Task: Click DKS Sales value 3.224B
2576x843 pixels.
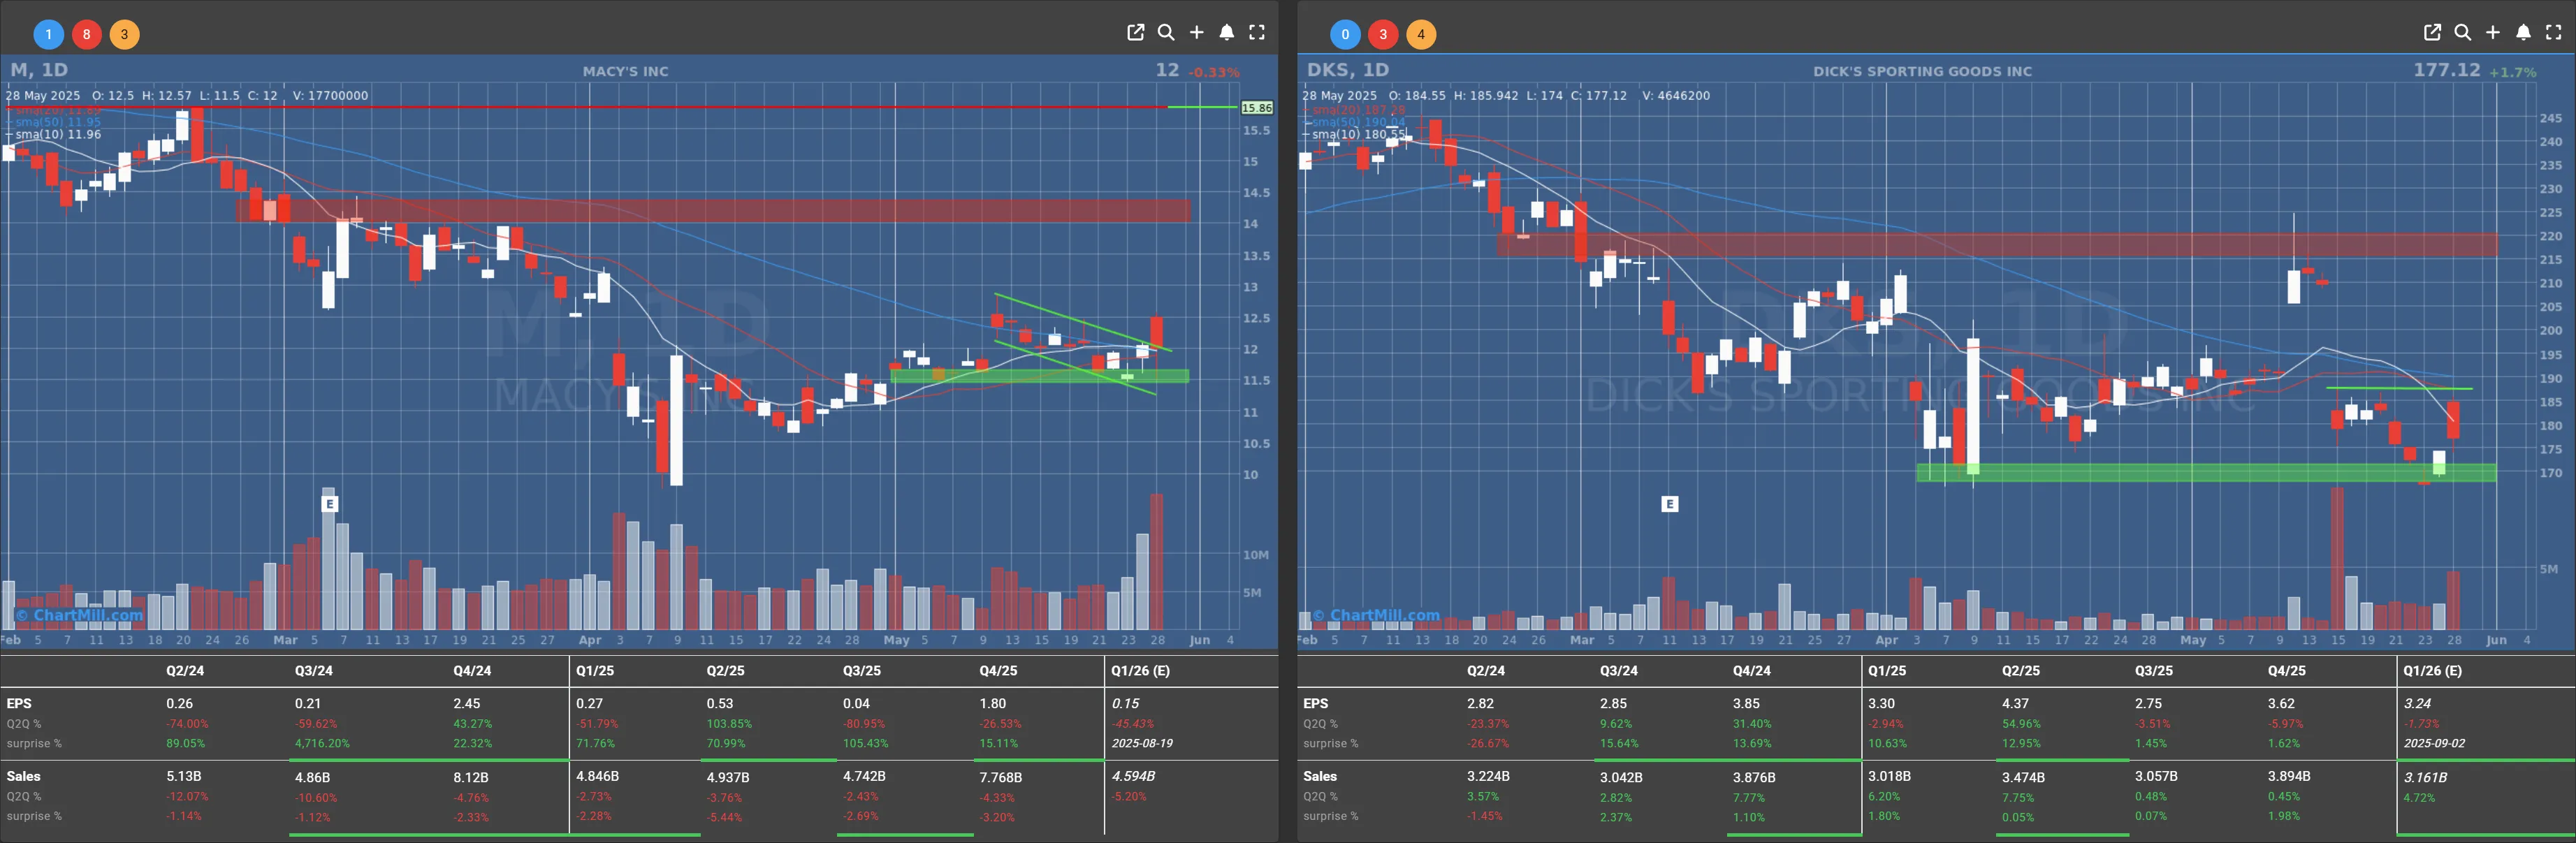Action: (x=1488, y=776)
